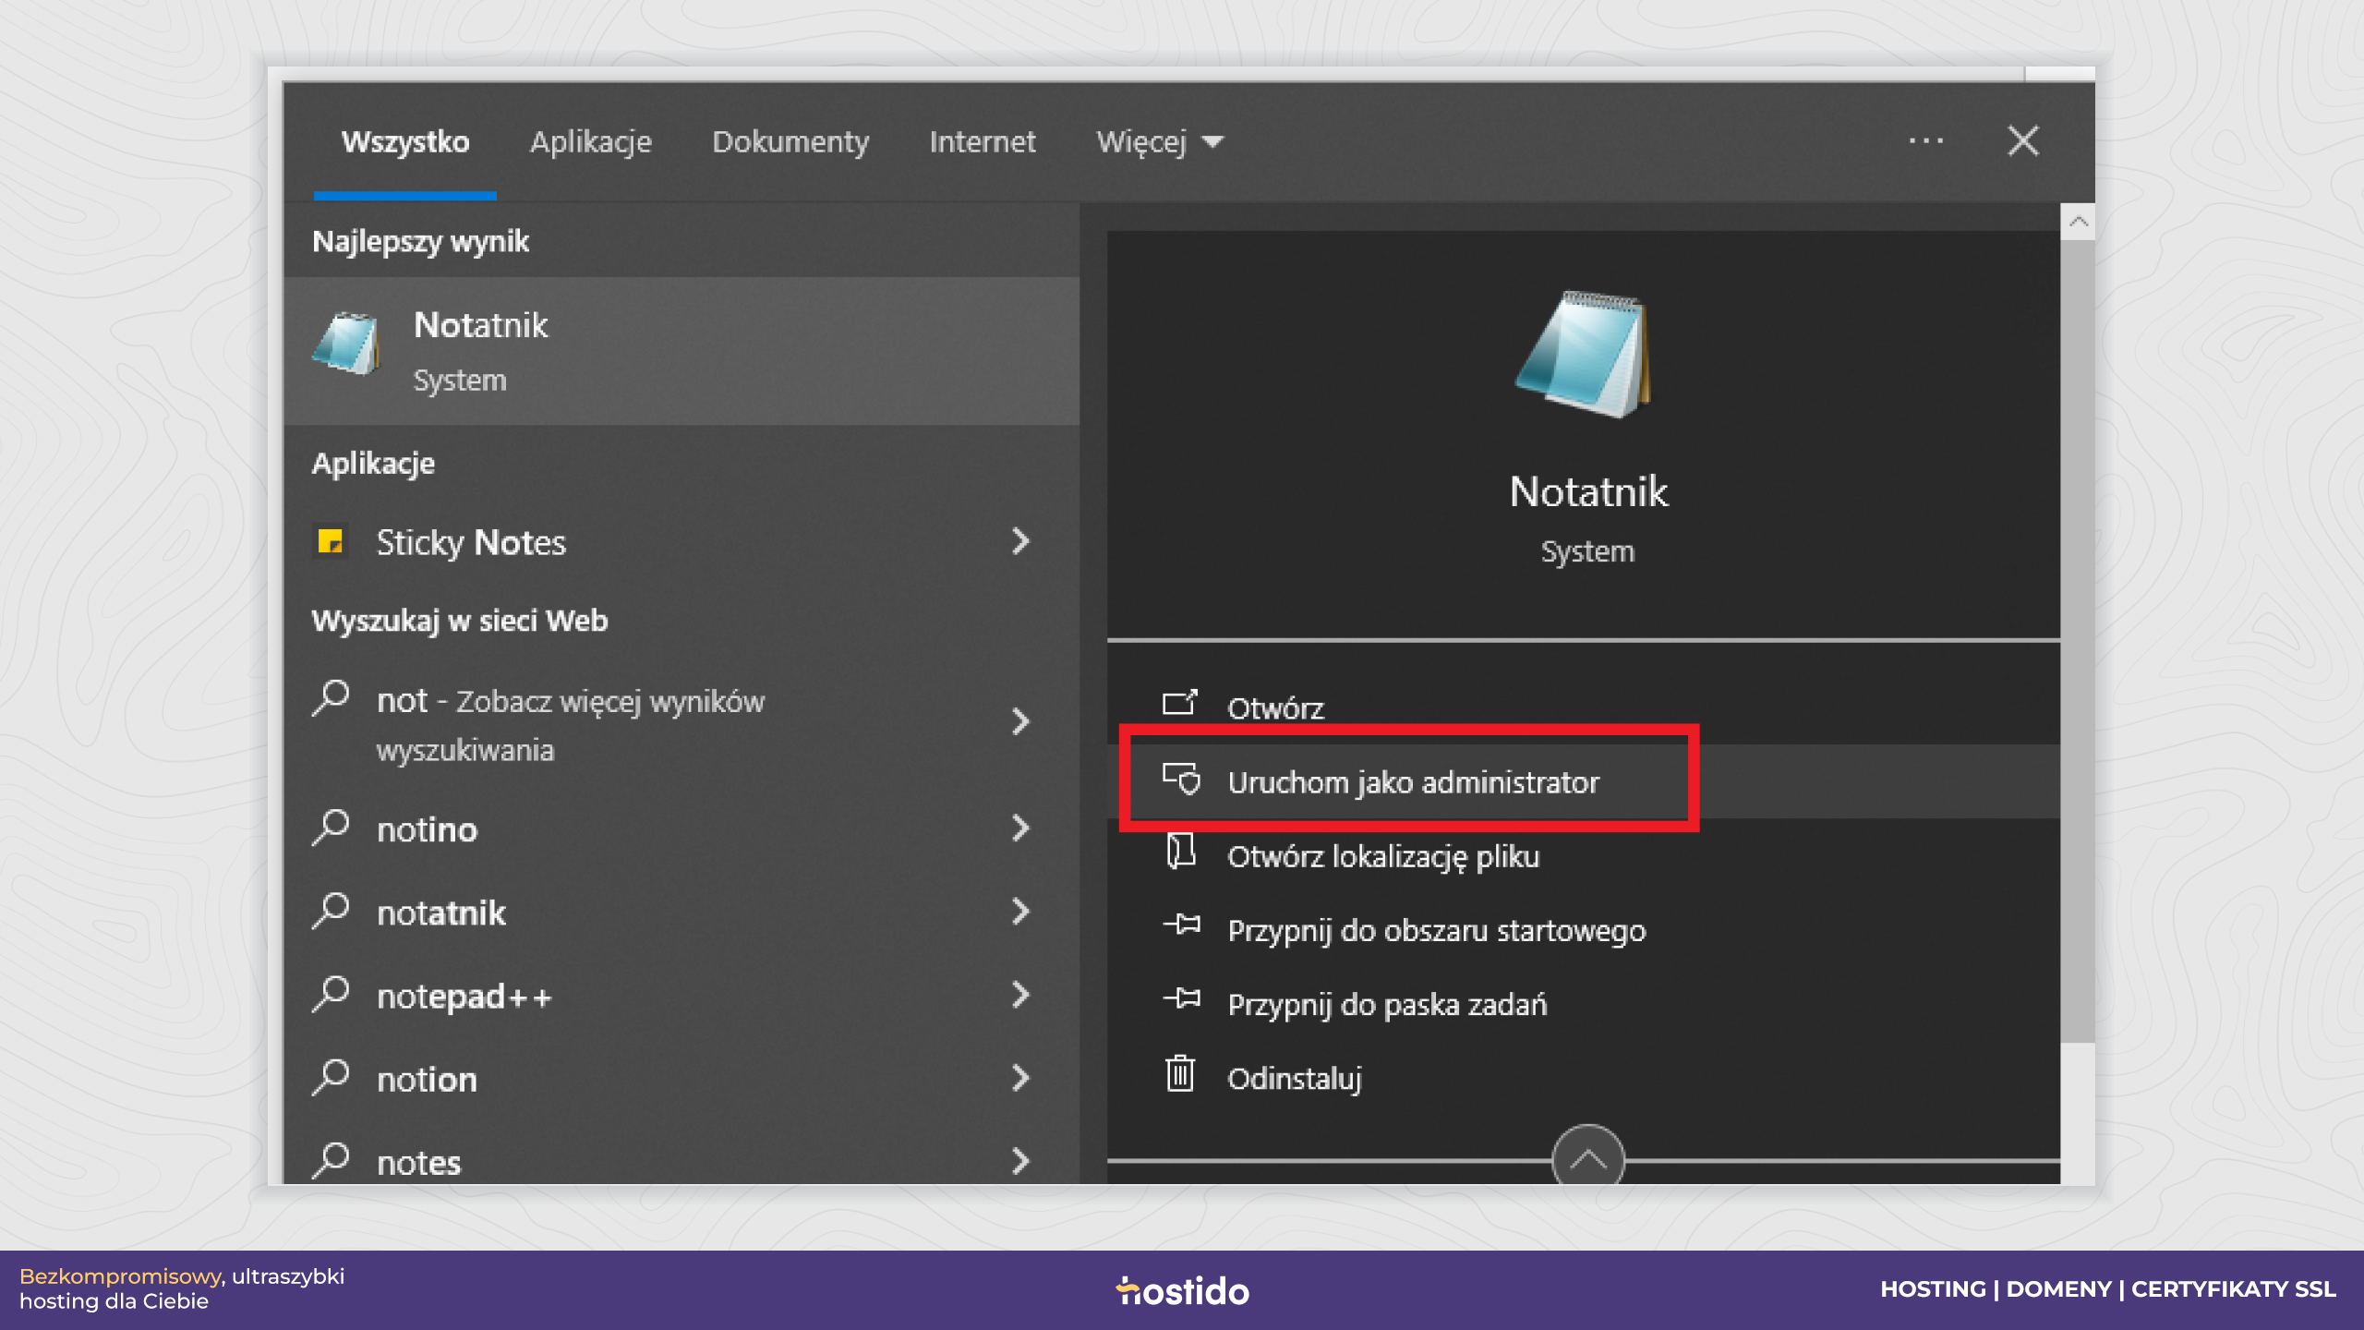Image resolution: width=2364 pixels, height=1330 pixels.
Task: Expand the notepad++ suggestion arrow
Action: point(1019,996)
